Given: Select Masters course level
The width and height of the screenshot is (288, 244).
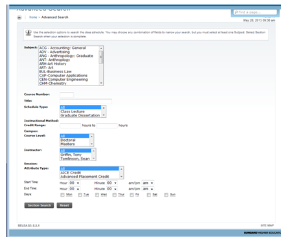Looking at the screenshot, I should [x=67, y=144].
